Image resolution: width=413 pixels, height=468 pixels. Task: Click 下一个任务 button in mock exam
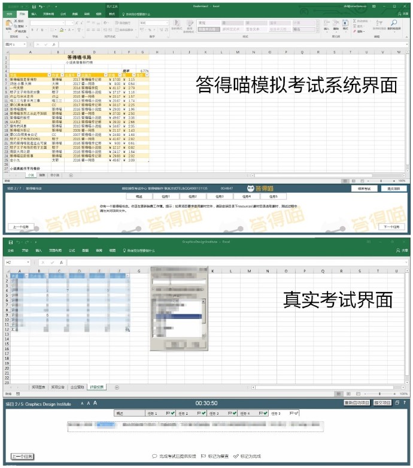[391, 227]
